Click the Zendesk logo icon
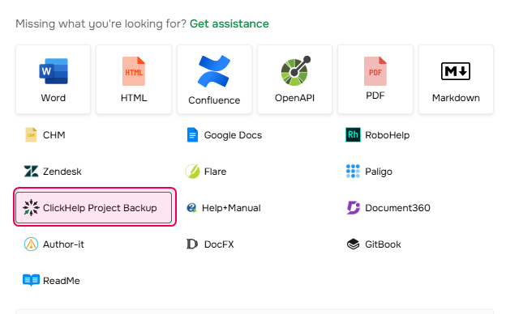Screen dimensions: 506x314 [x=32, y=172]
